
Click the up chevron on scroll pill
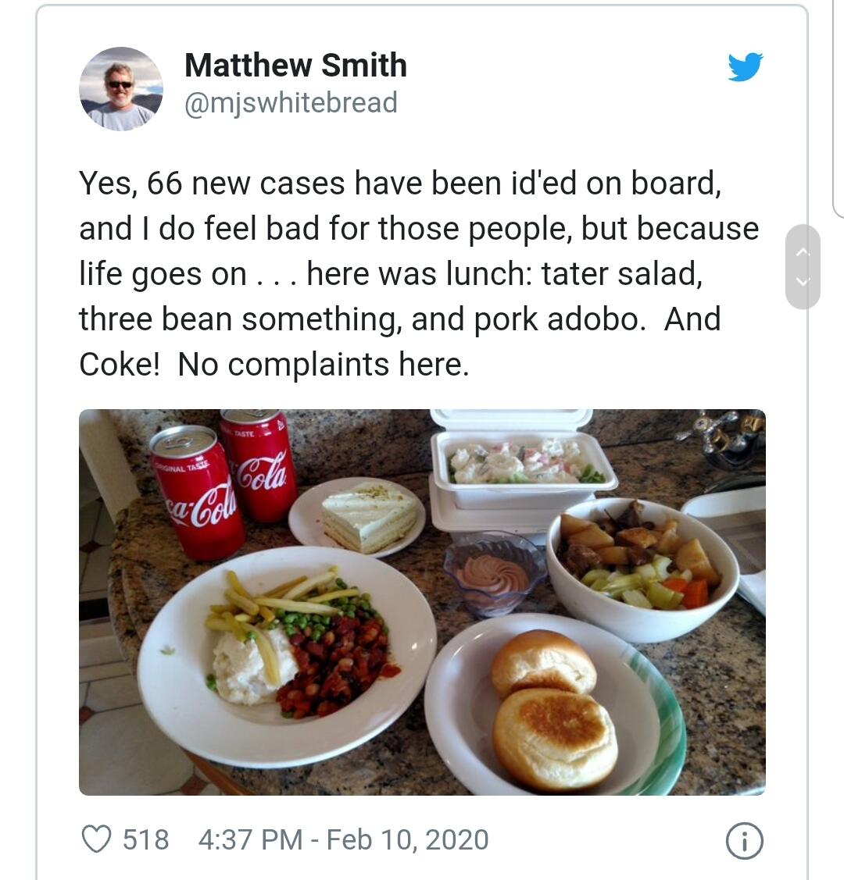(x=803, y=253)
